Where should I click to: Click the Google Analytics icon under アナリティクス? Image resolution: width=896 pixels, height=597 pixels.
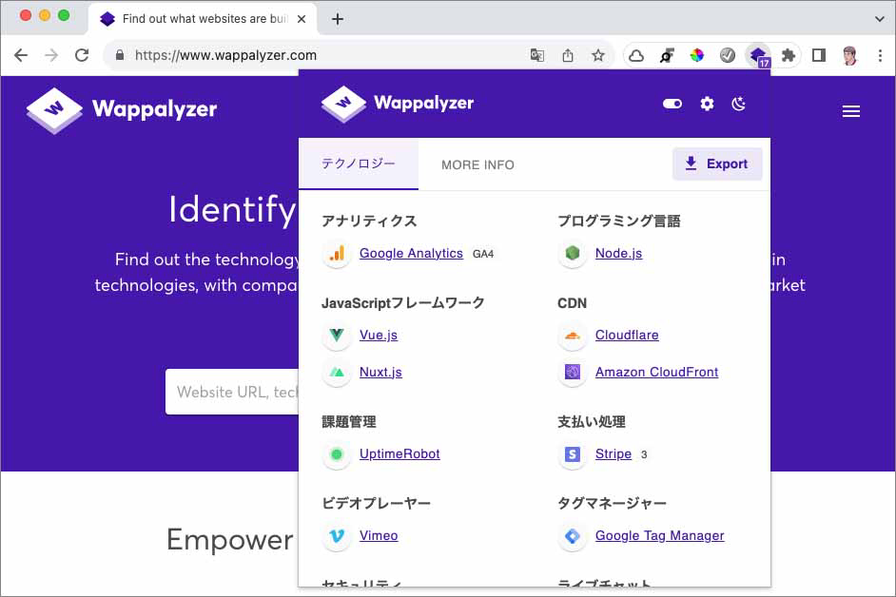336,254
